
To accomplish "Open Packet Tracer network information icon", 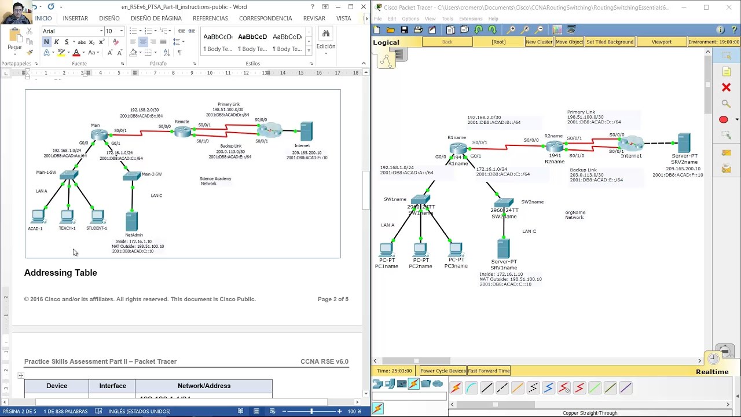I will [721, 30].
